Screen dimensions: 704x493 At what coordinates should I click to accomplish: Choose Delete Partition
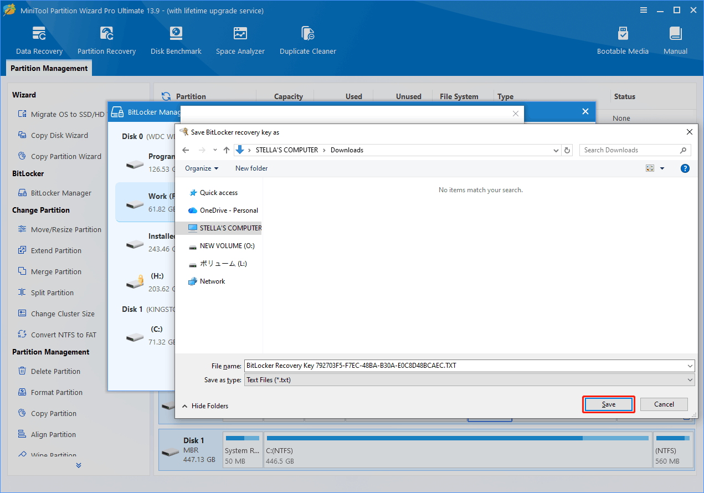point(49,371)
